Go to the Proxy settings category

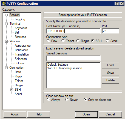[18, 76]
